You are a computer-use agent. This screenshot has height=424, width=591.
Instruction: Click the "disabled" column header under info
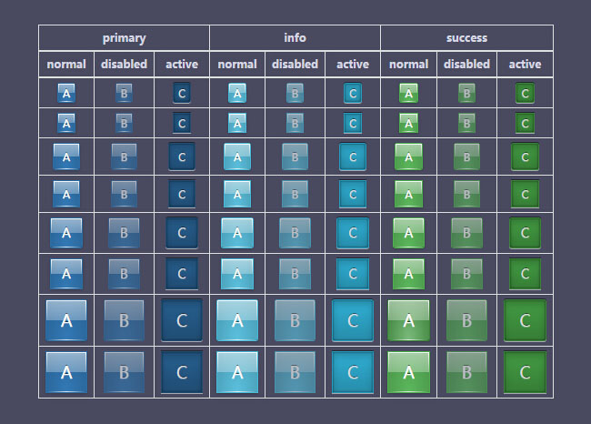[x=295, y=65]
